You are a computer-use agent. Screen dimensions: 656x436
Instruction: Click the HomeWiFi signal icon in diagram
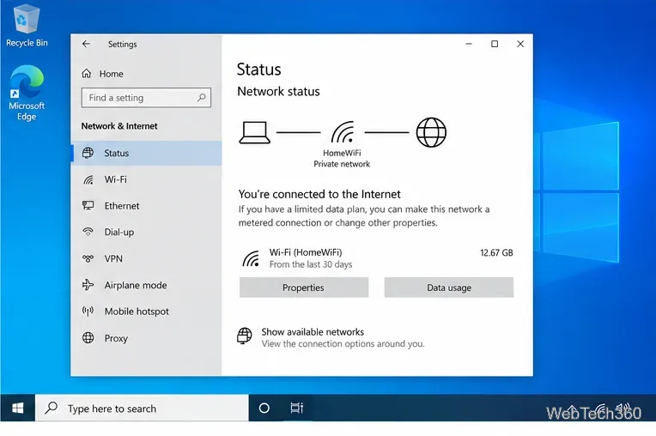(x=343, y=132)
